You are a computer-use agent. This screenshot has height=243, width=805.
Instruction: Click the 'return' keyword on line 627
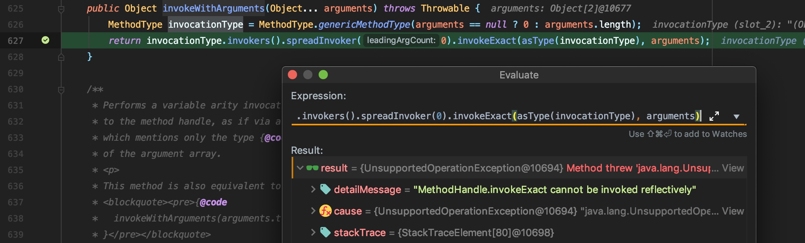click(x=124, y=41)
